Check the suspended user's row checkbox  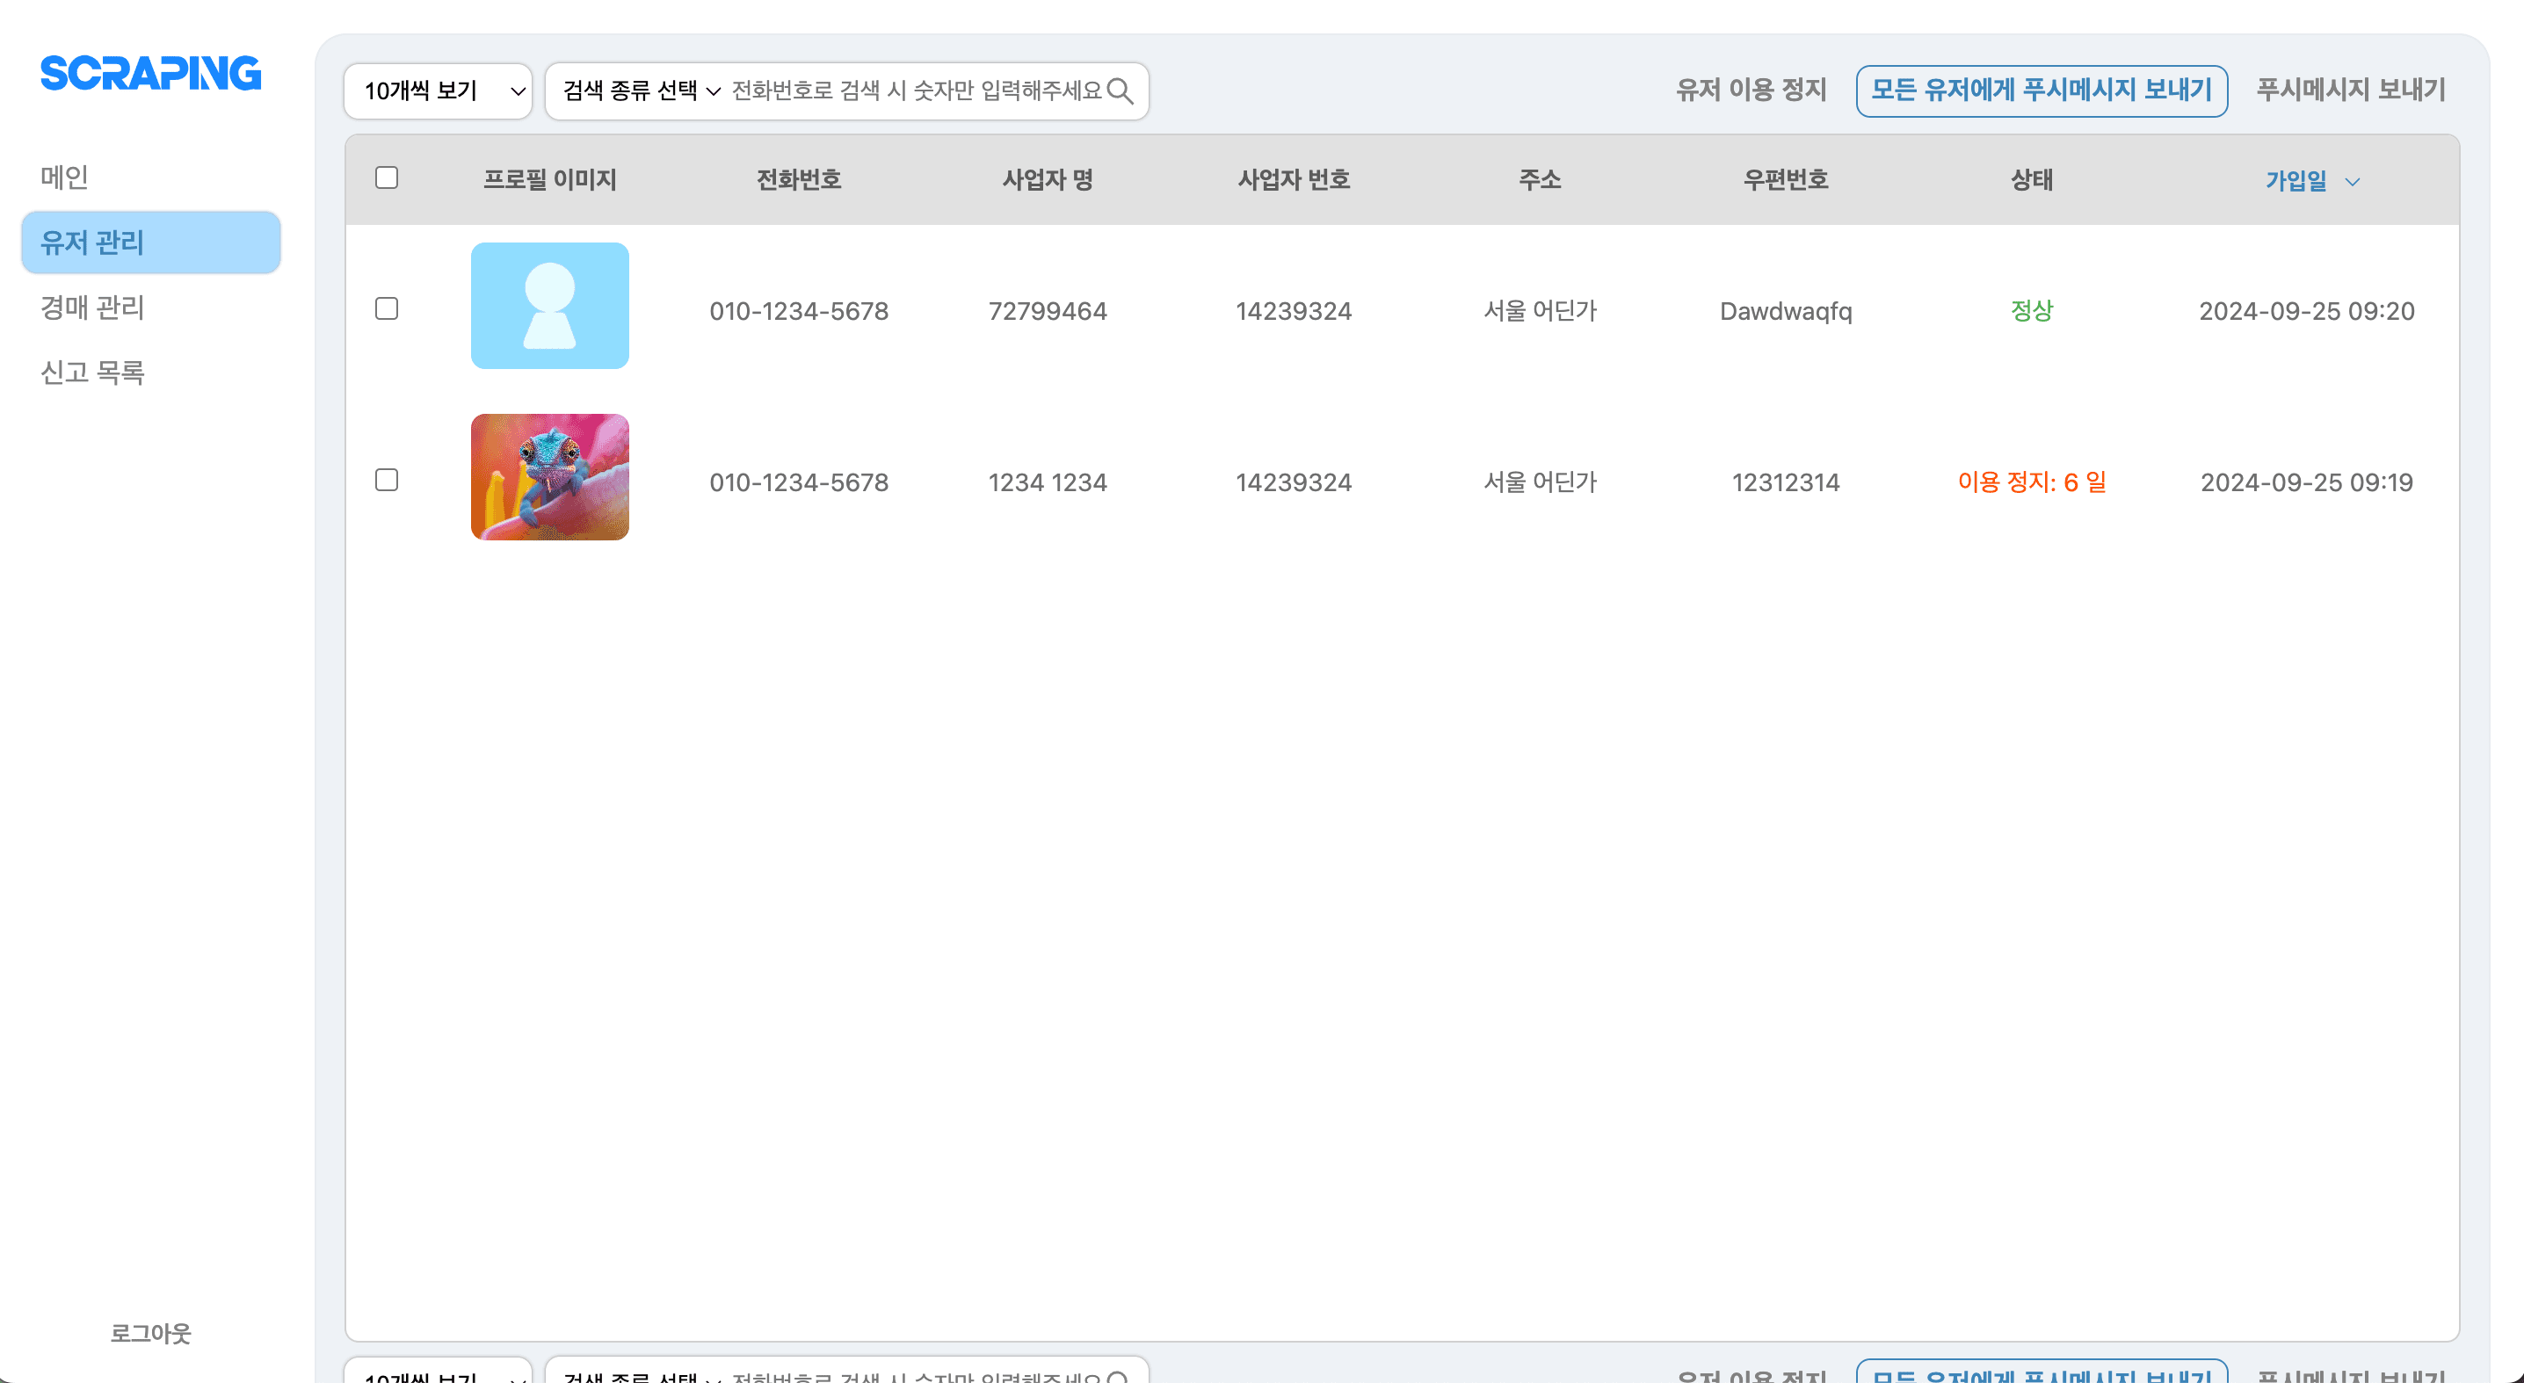point(387,480)
